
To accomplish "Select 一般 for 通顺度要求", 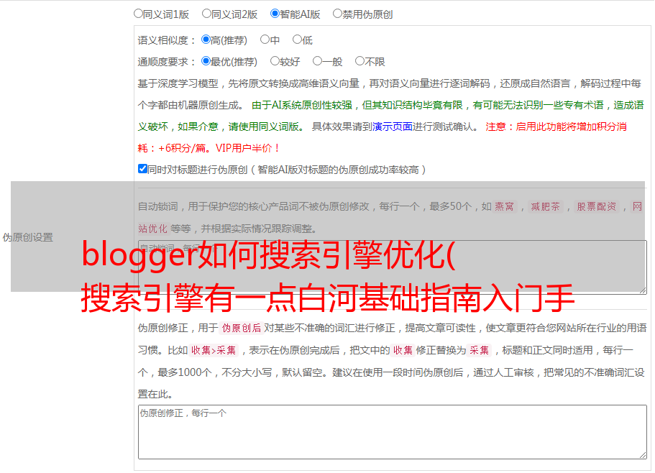I will click(317, 61).
